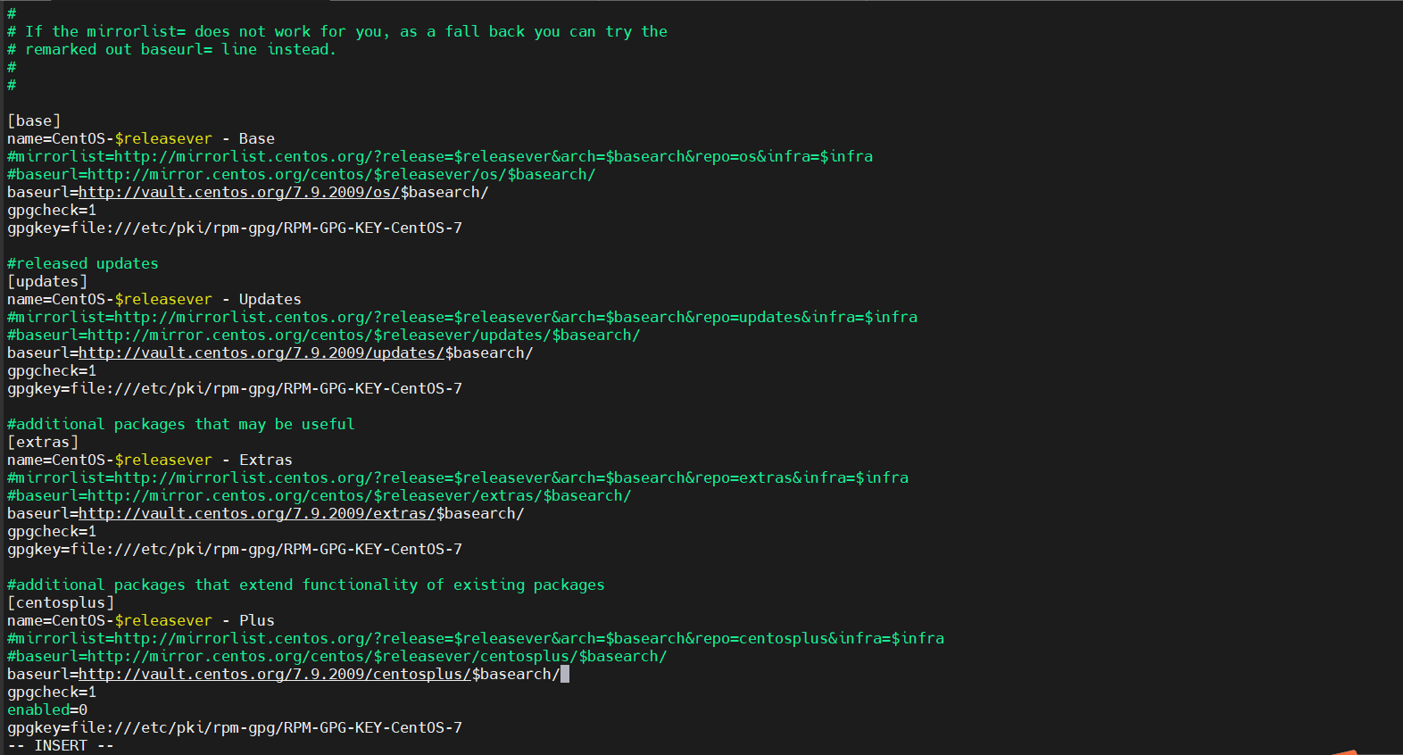Click the "#released updates" comment

pyautogui.click(x=83, y=264)
